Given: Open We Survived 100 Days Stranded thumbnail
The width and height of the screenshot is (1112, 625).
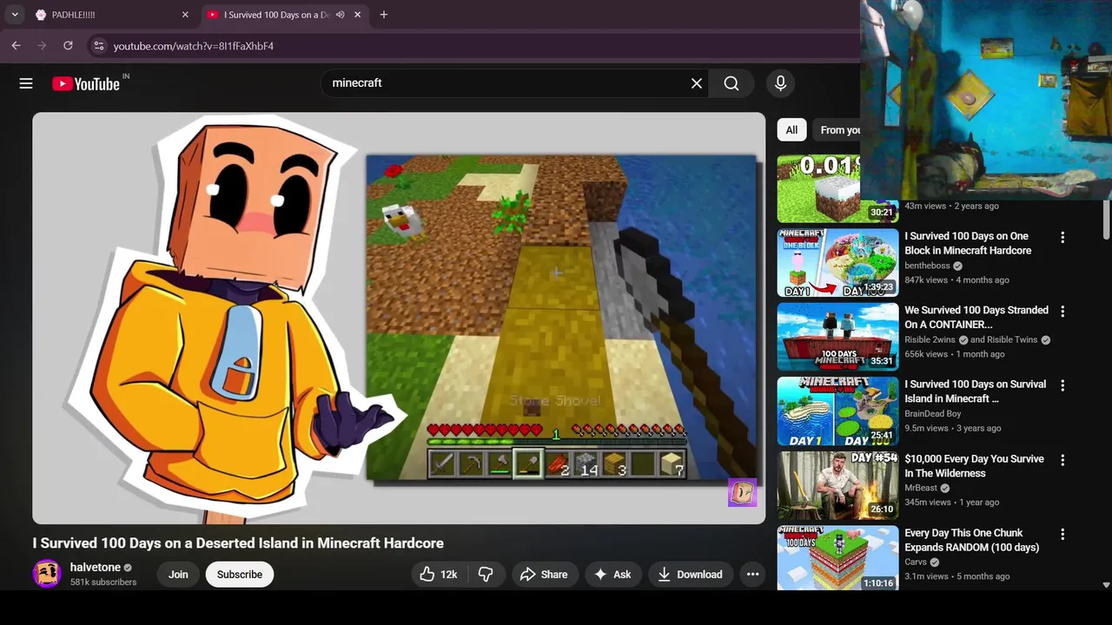Looking at the screenshot, I should tap(837, 337).
